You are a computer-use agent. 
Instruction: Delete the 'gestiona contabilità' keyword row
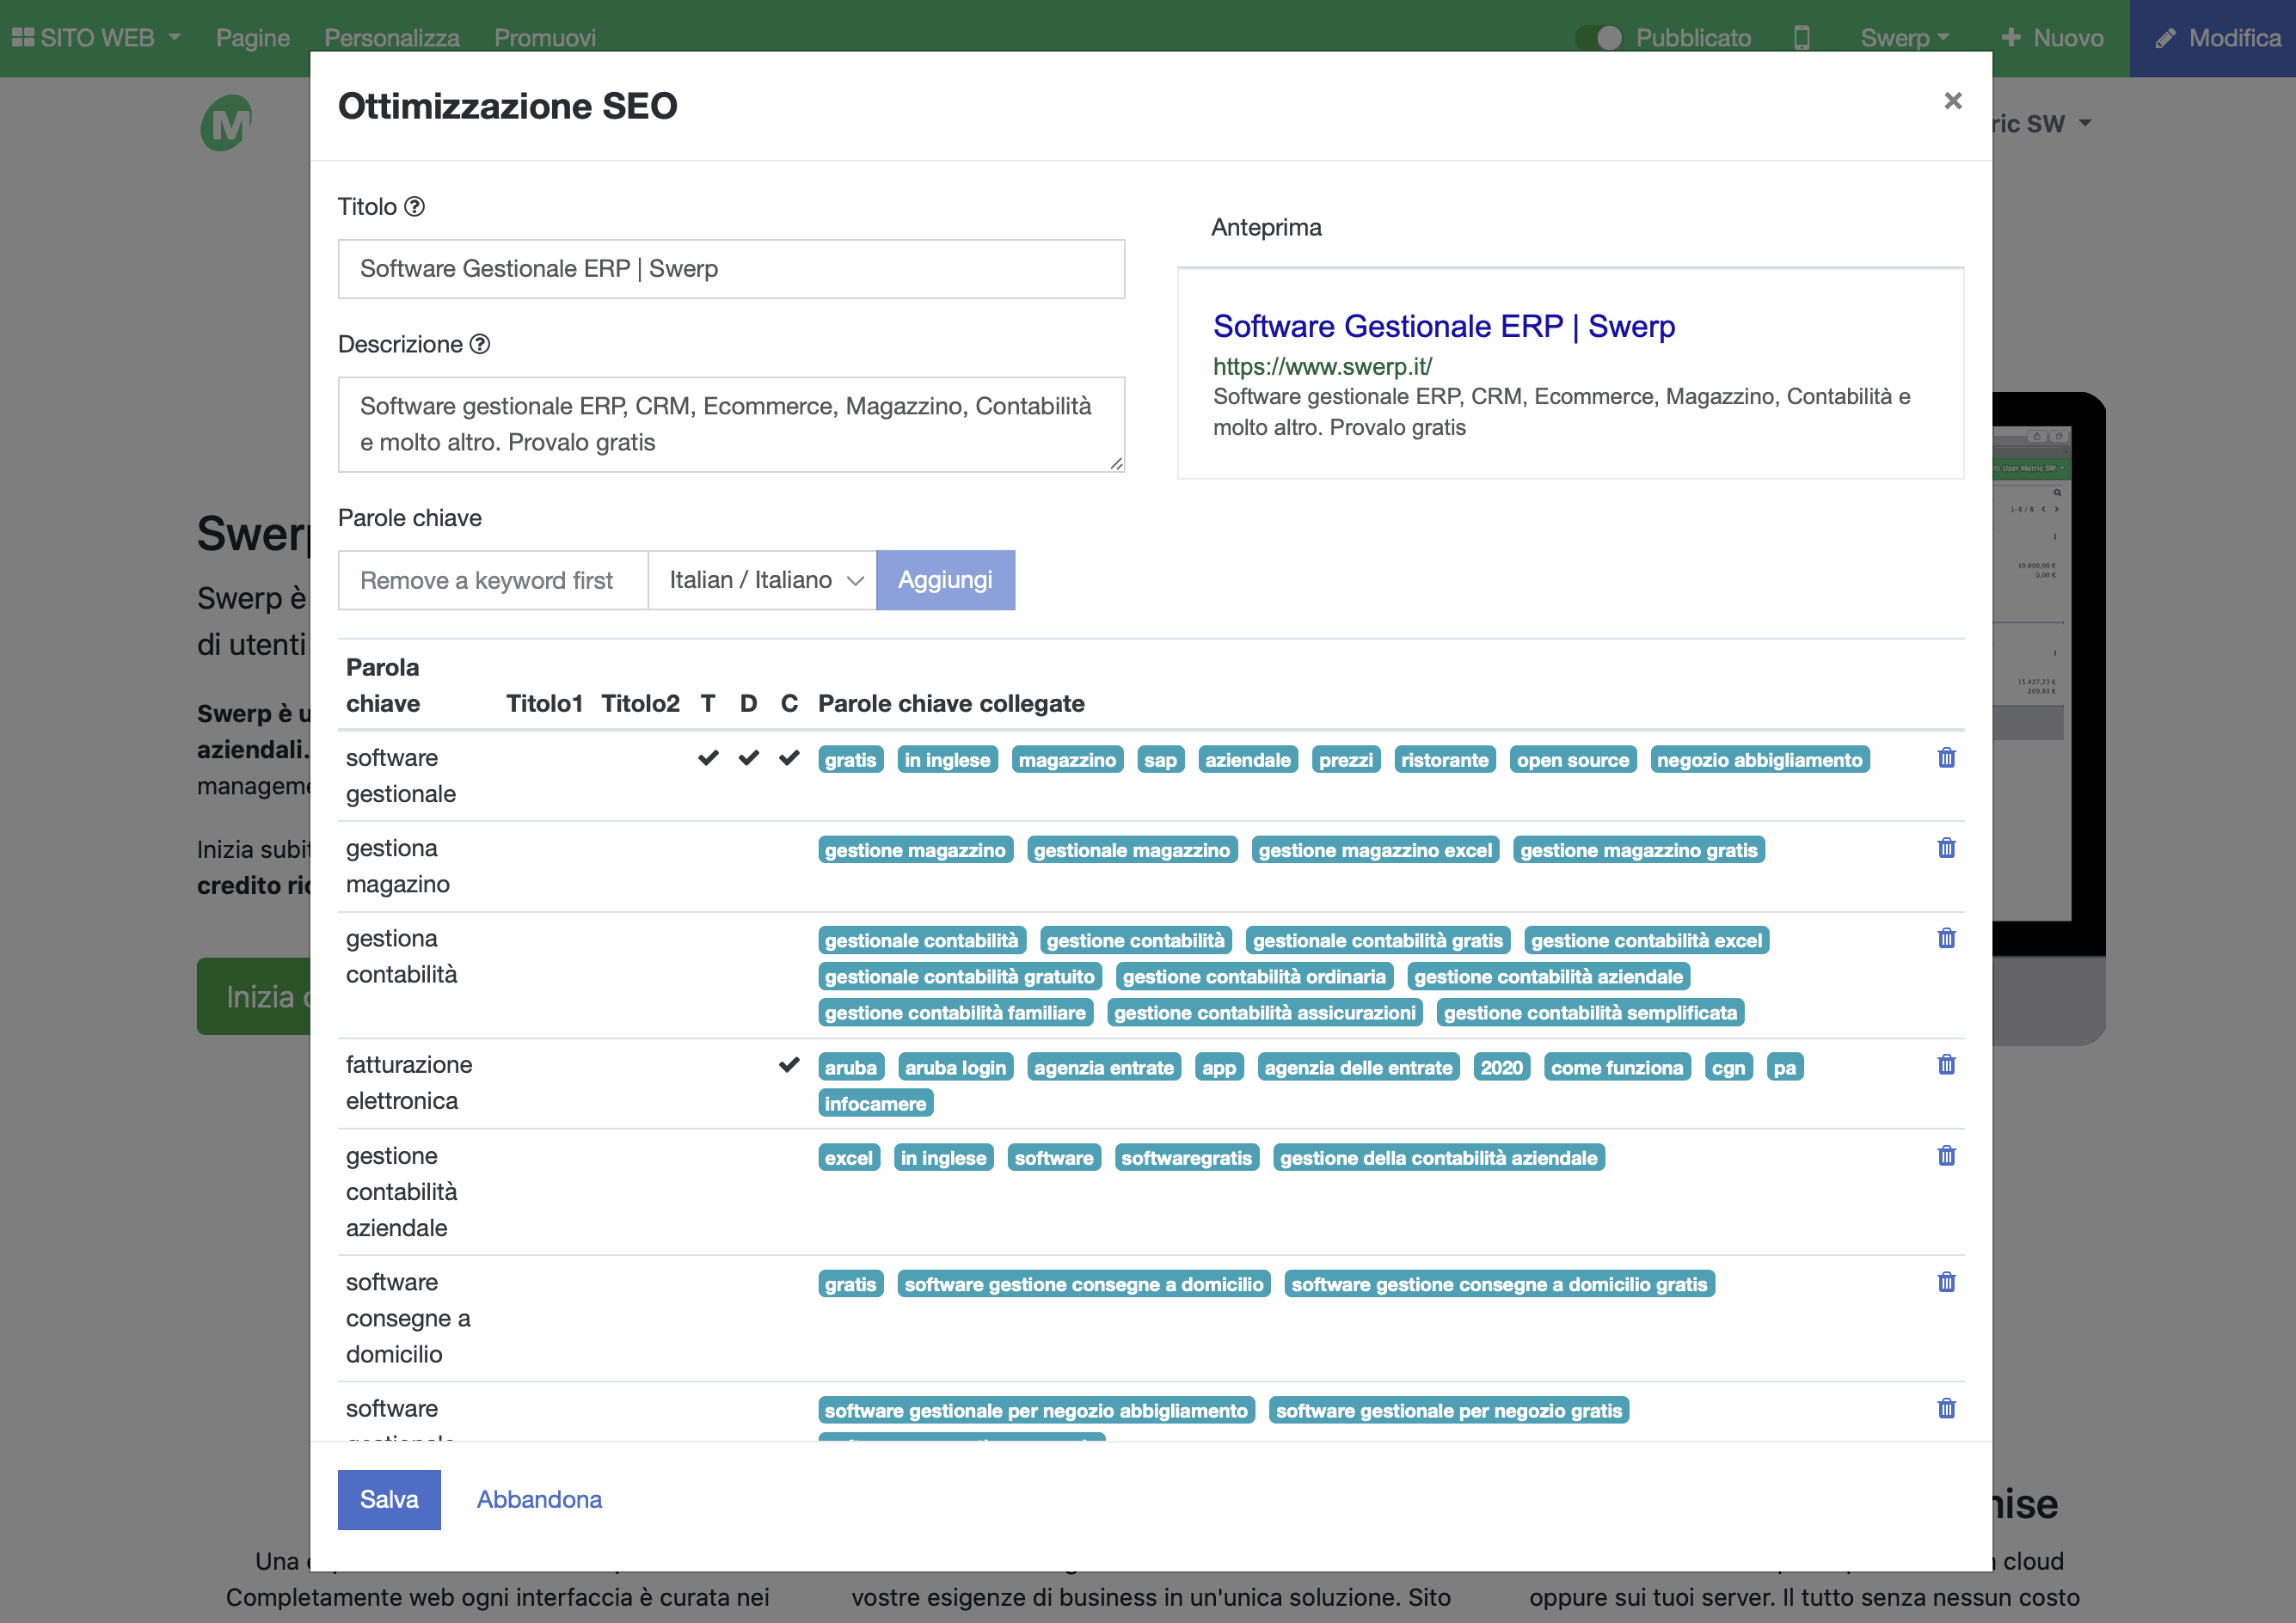(x=1946, y=937)
